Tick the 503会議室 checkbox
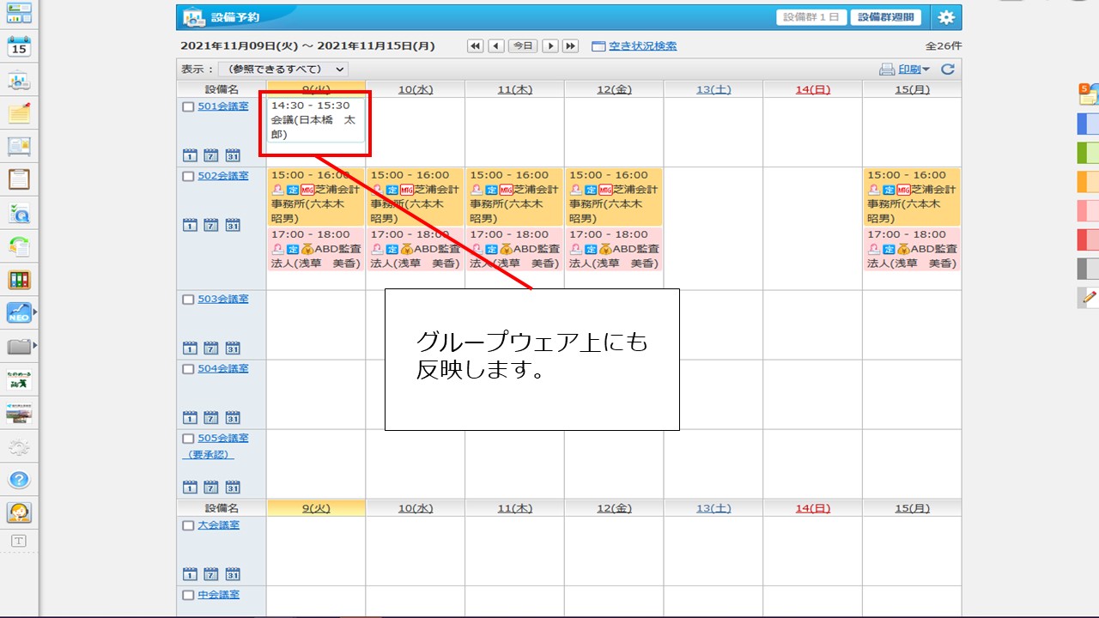The width and height of the screenshot is (1099, 618). point(188,300)
